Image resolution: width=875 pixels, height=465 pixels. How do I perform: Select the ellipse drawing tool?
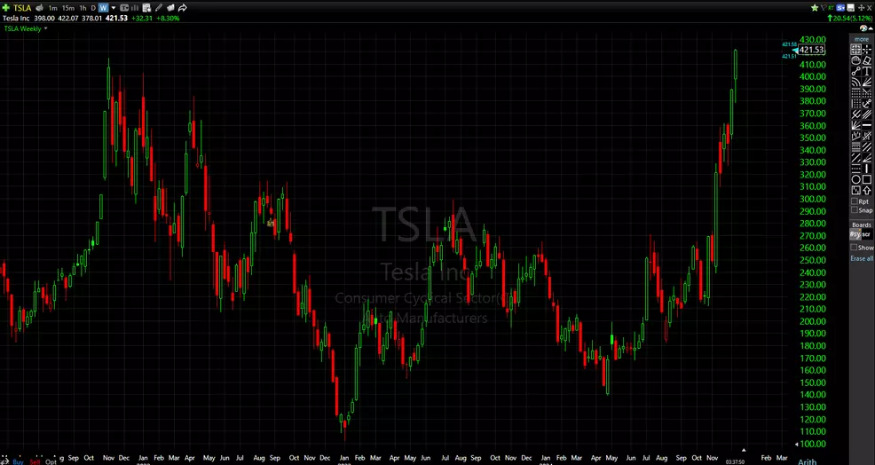click(x=856, y=178)
